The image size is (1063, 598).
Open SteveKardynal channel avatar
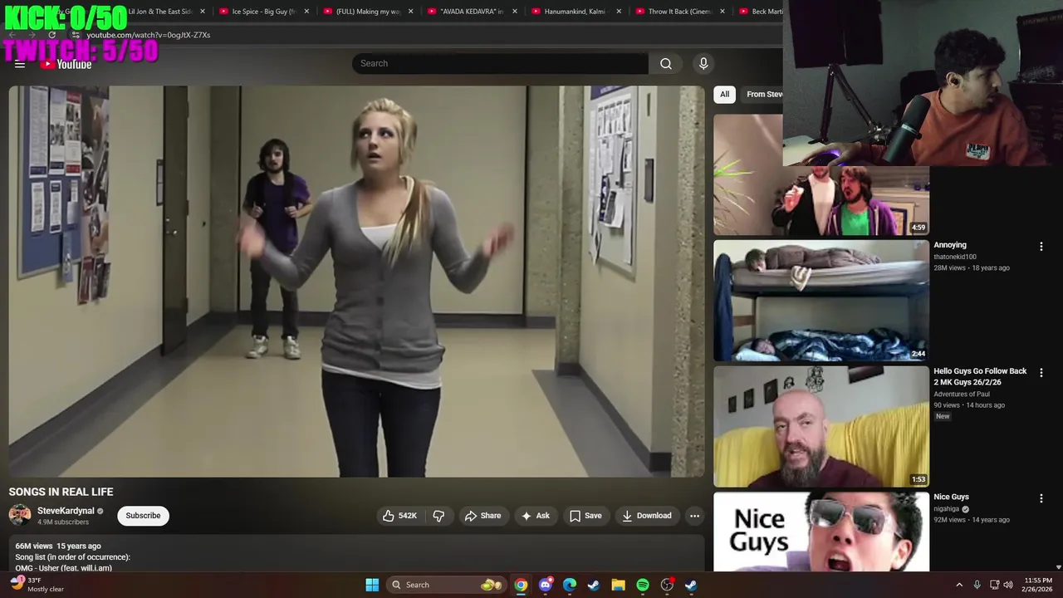(20, 515)
